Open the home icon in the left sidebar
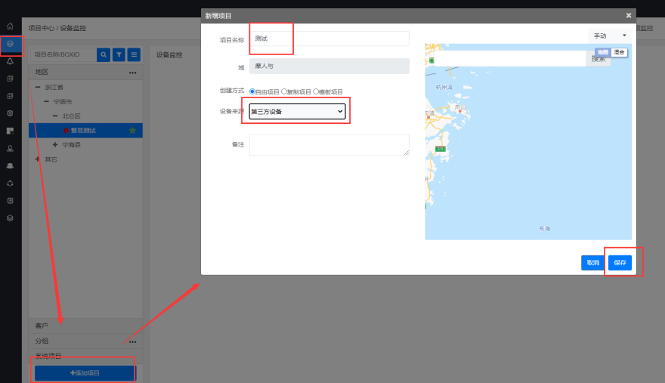665x383 pixels. (10, 26)
